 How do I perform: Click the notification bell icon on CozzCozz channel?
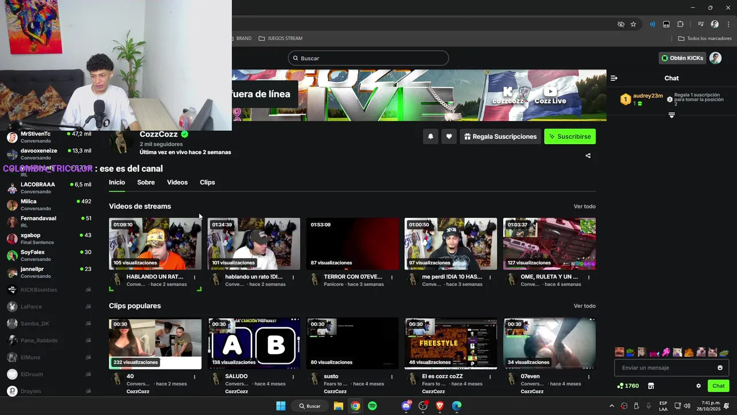(430, 137)
